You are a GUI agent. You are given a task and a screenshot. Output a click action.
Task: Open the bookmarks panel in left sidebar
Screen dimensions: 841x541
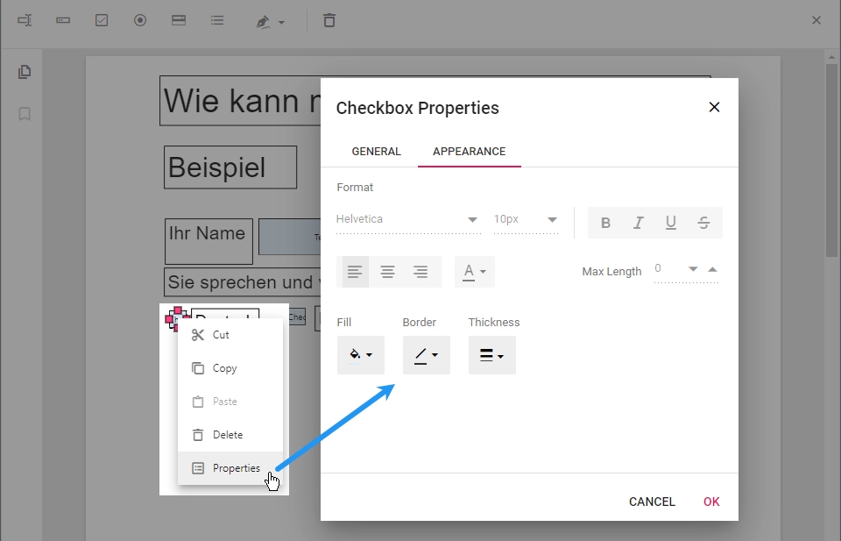(x=25, y=114)
